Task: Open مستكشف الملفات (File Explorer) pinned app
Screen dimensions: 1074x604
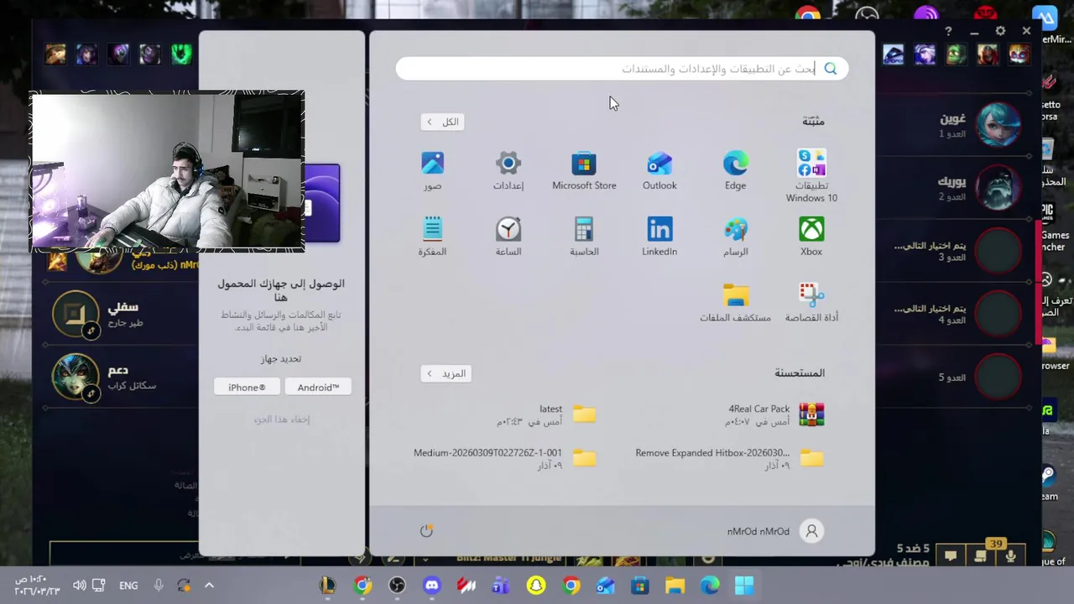Action: pos(735,303)
